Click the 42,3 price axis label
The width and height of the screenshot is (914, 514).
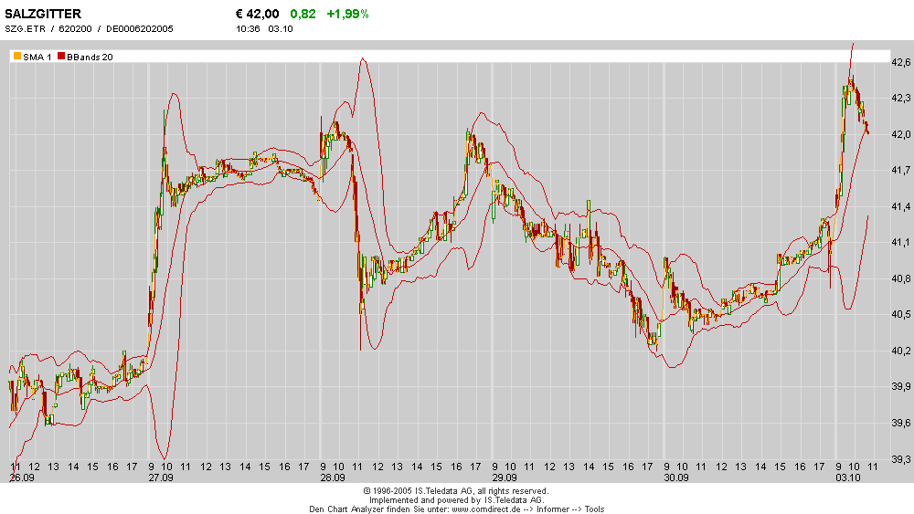point(901,99)
